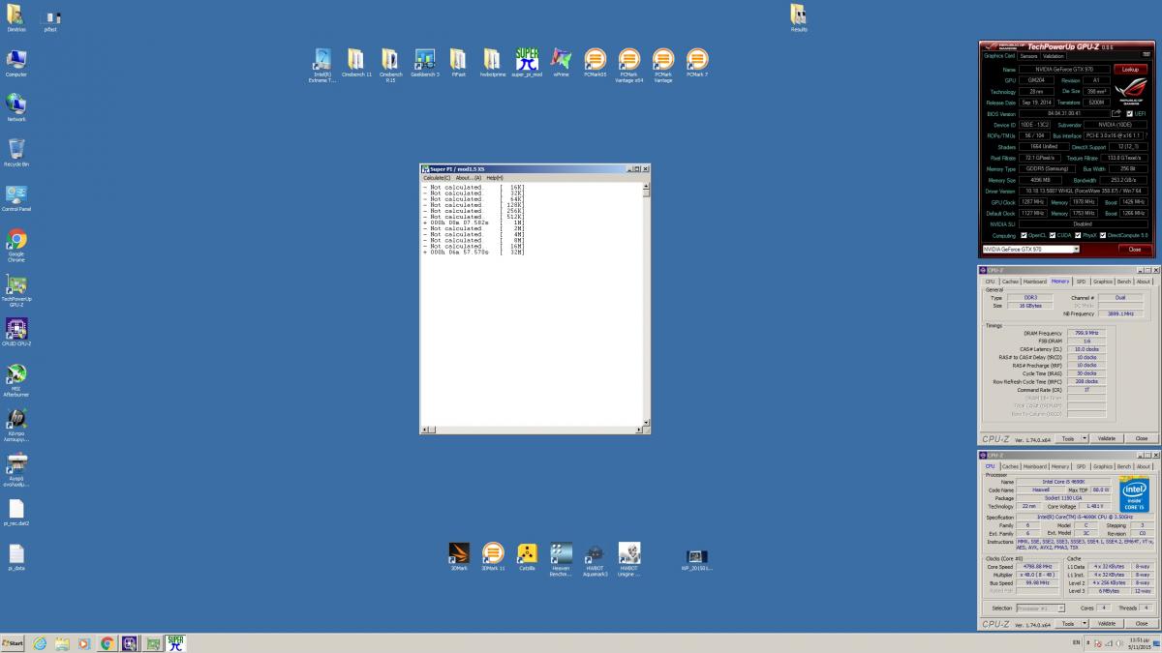Select the HWBOT Aquamark3 desktop shortcut
The image size is (1162, 653).
(x=596, y=560)
